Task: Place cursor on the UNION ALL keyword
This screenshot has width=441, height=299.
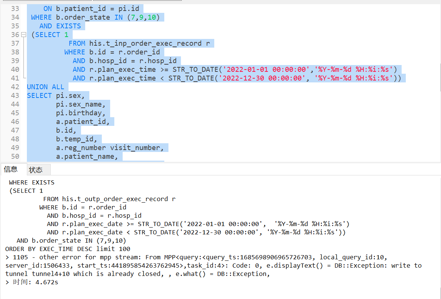Action: coord(45,87)
